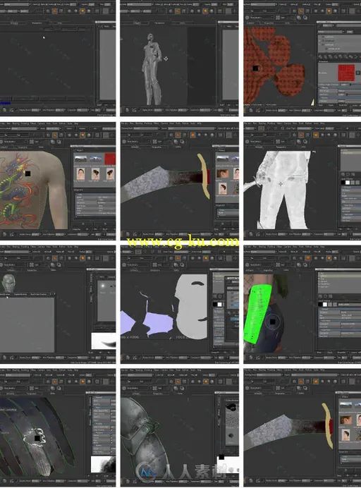Pick the black foreground color swatch beside the green arm view
This screenshot has height=488, width=361.
320,305
